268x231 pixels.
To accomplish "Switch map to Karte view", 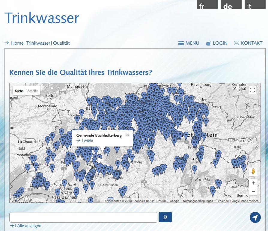I will (x=19, y=91).
